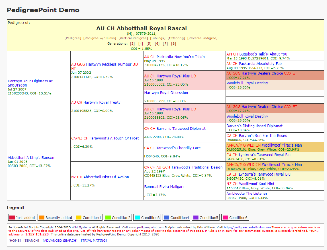The image size is (327, 250).
Task: Switch to 8 generations view
Action: click(x=174, y=44)
